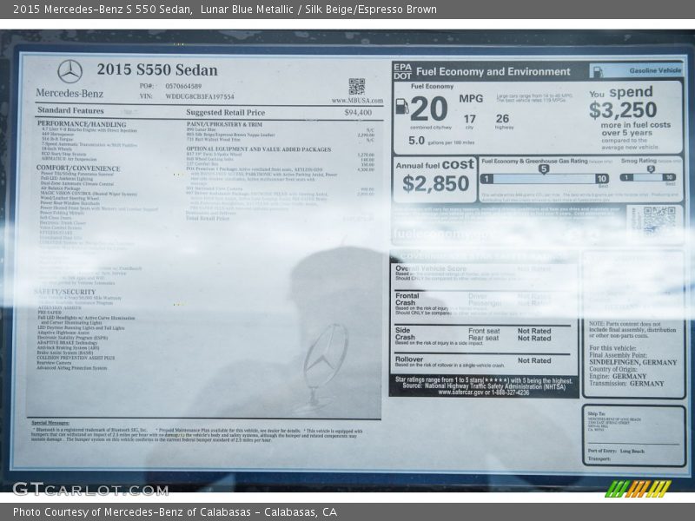Click the 'Mercedes-Benz' wordmark under the star
The width and height of the screenshot is (695, 521).
(x=69, y=94)
